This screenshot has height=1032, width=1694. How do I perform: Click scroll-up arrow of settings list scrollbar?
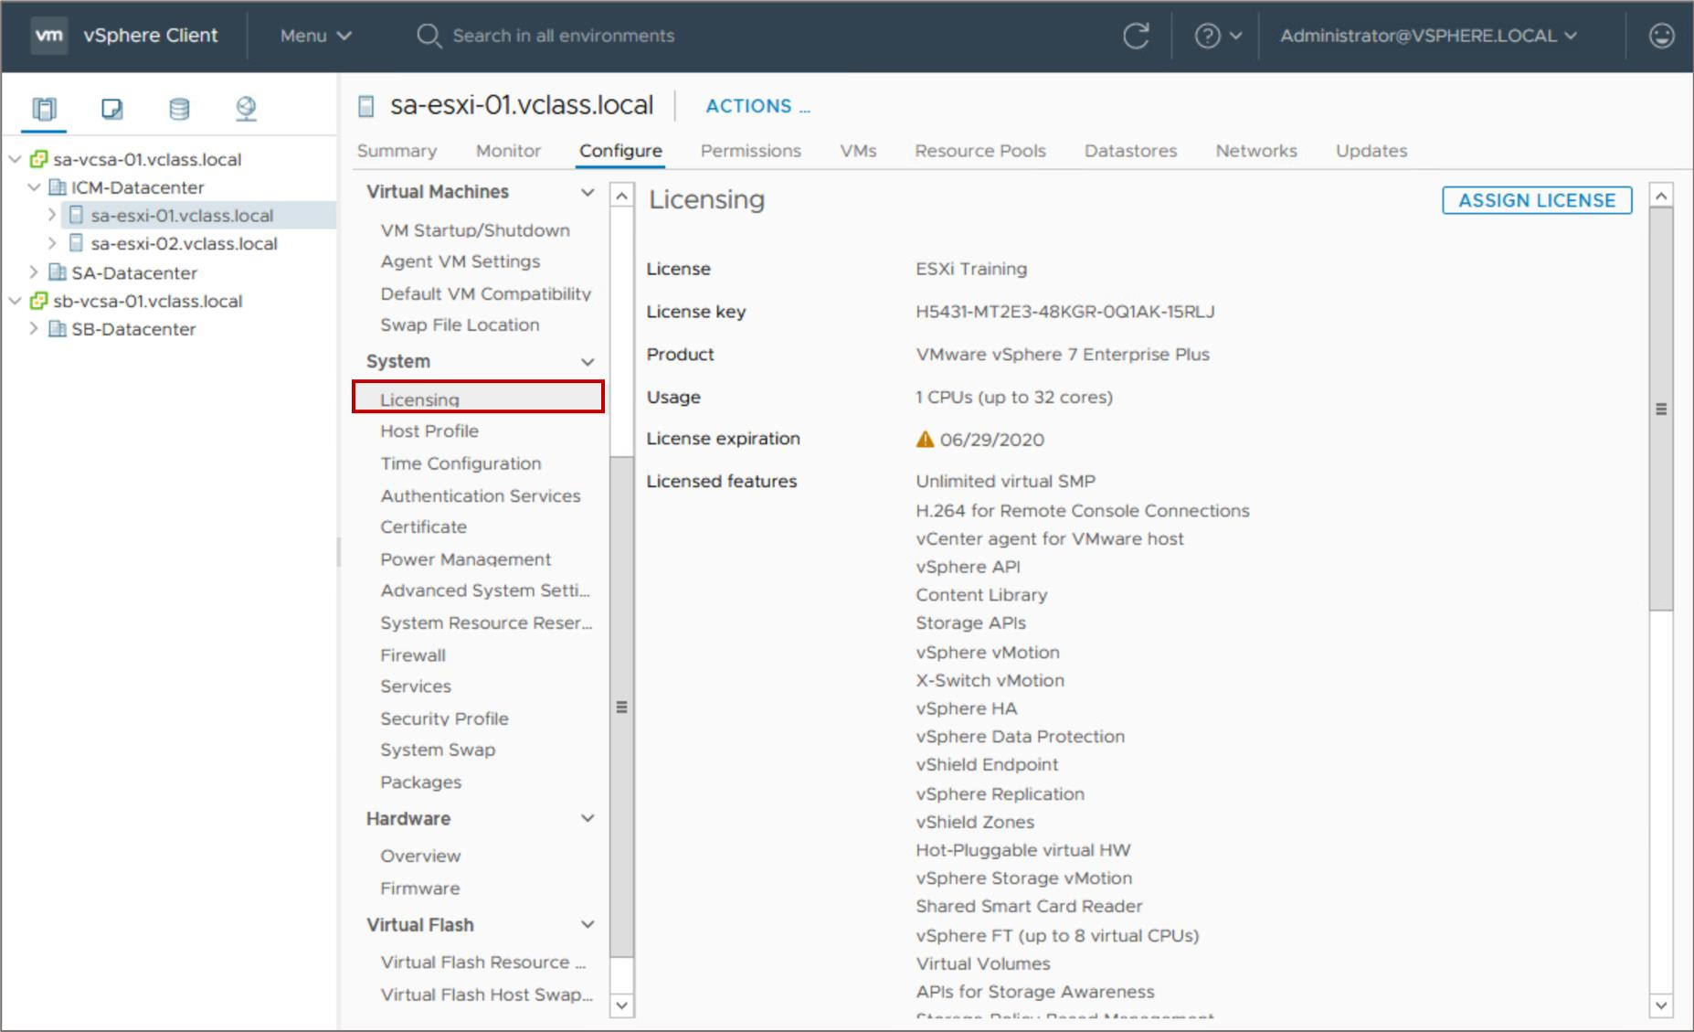click(621, 196)
